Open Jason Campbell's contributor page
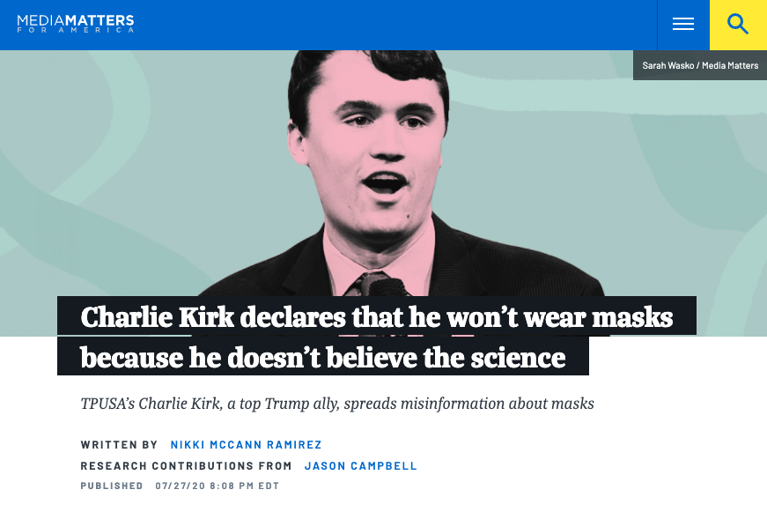The height and width of the screenshot is (512, 767). click(x=361, y=466)
